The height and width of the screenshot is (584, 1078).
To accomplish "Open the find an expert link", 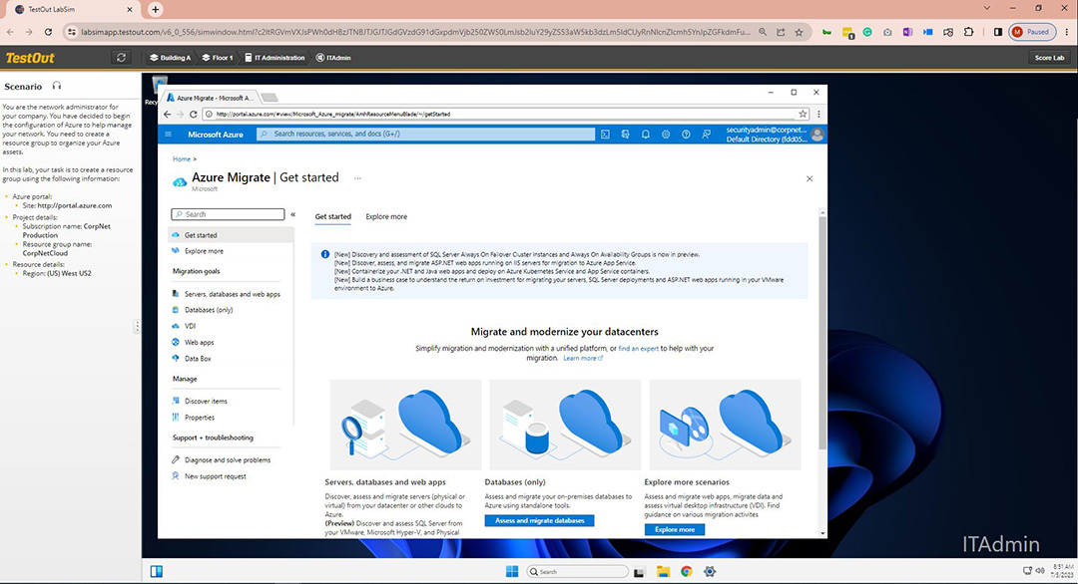I will click(x=639, y=349).
